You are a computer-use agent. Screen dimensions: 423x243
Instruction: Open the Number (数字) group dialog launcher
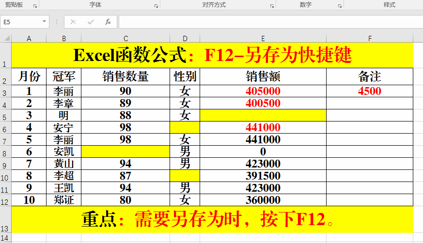pyautogui.click(x=340, y=6)
